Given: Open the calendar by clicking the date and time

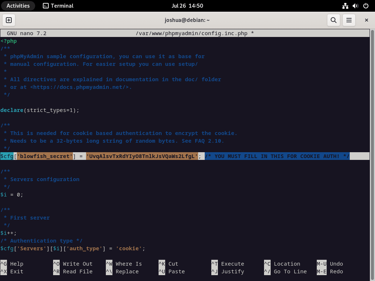Looking at the screenshot, I should [x=187, y=5].
